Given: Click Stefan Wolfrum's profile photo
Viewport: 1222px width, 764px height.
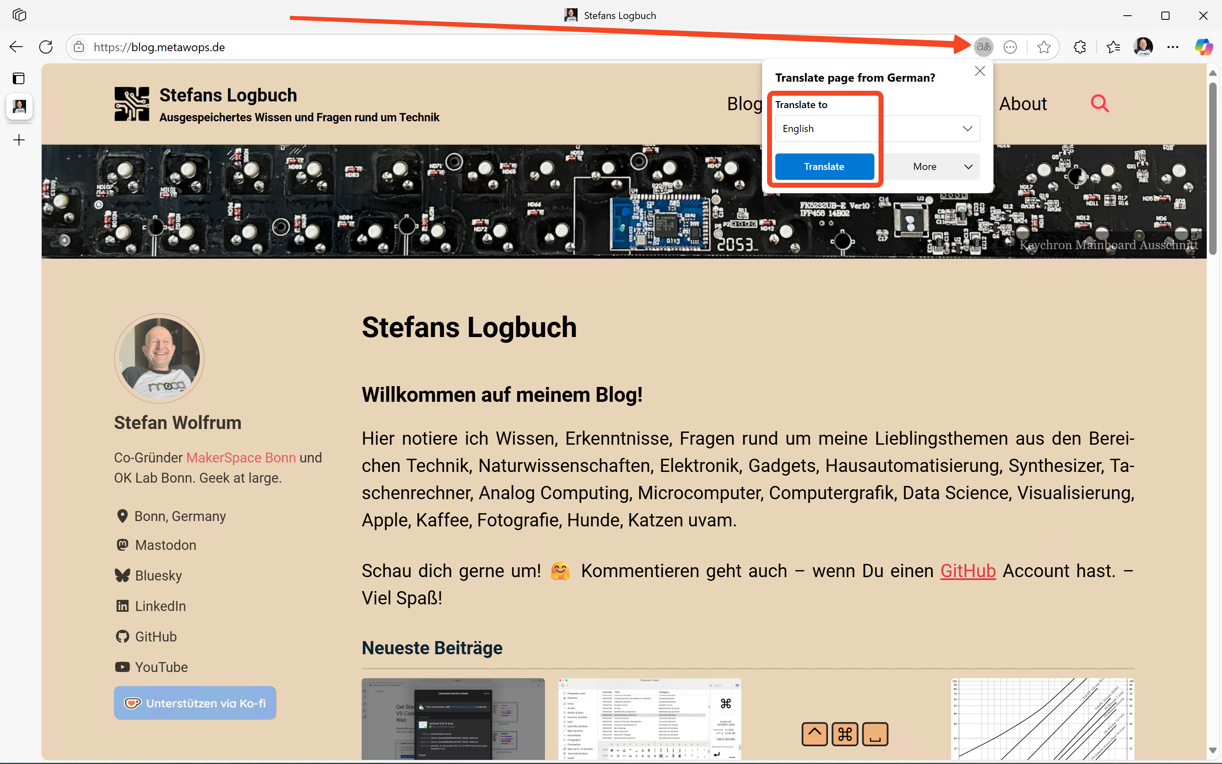Looking at the screenshot, I should point(159,358).
